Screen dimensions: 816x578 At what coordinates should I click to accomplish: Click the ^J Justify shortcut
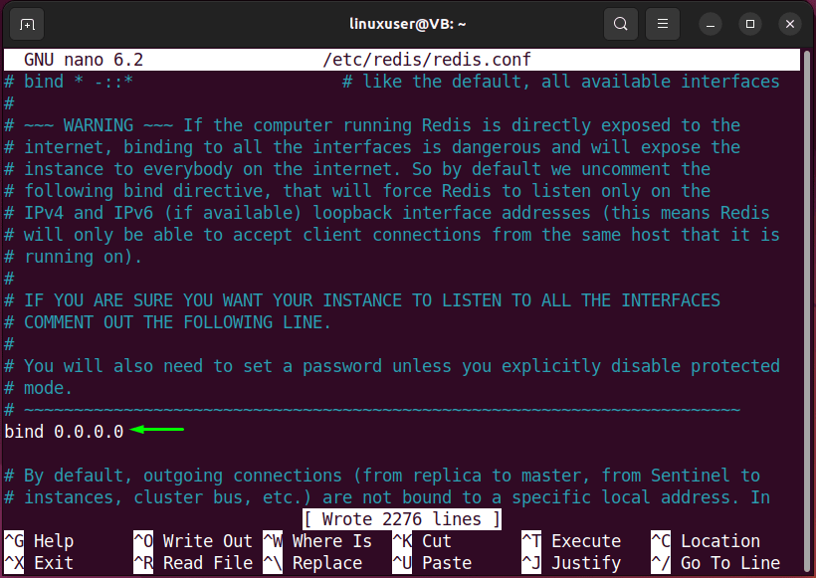point(571,563)
